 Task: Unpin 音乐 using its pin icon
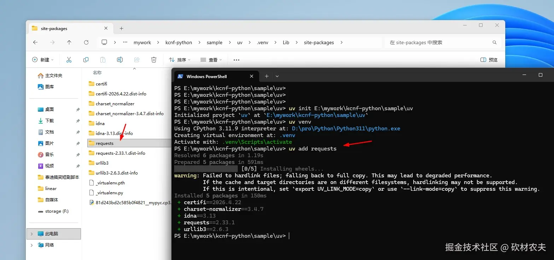pos(78,155)
